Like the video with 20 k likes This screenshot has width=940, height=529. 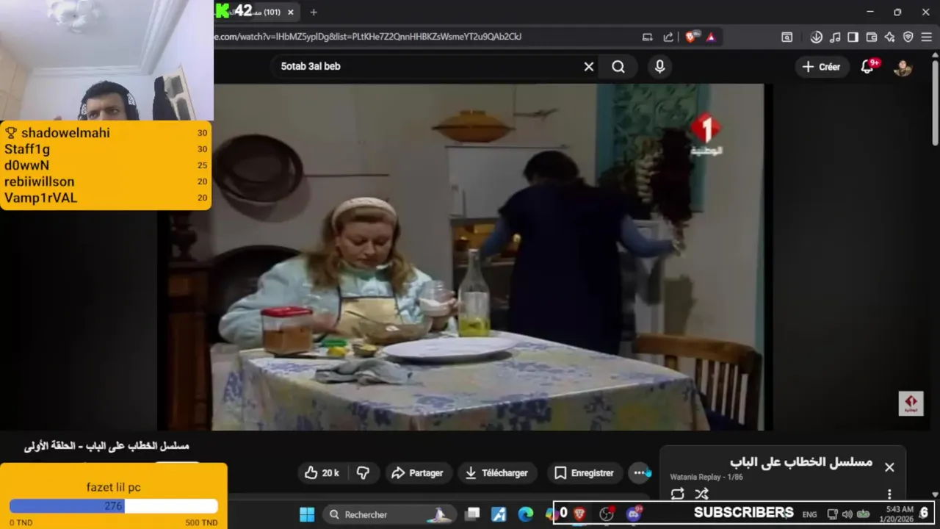click(x=323, y=473)
